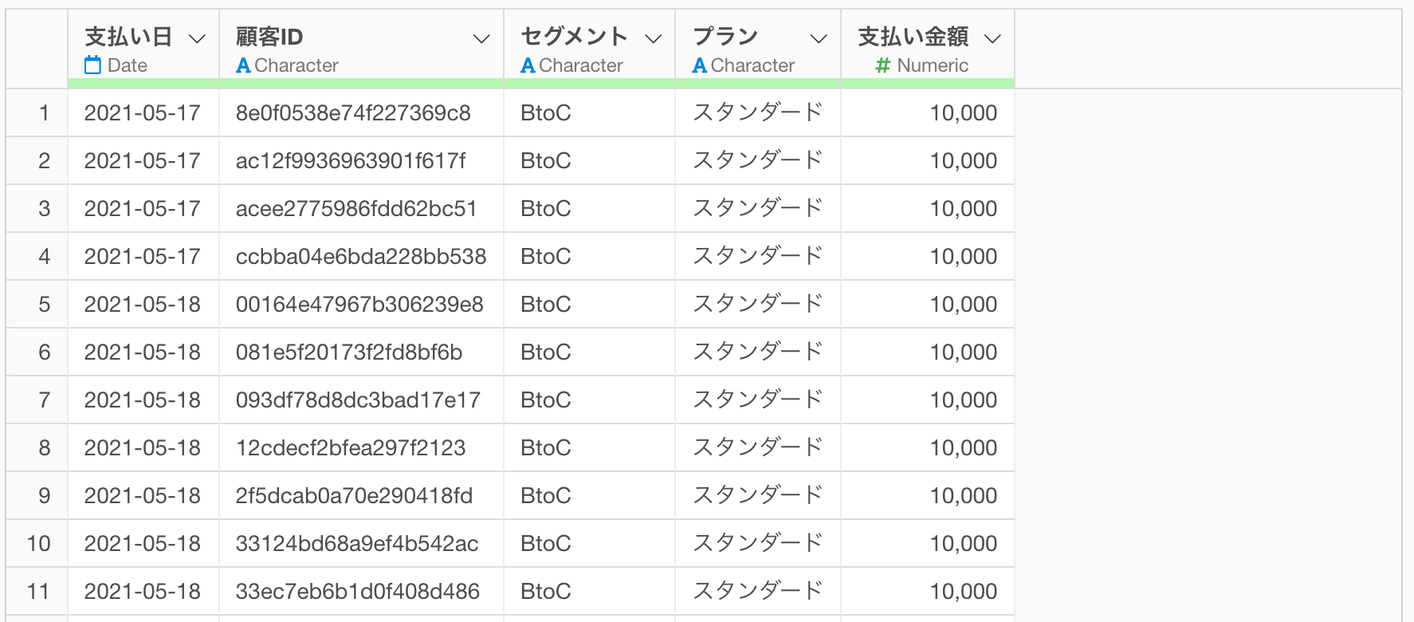Image resolution: width=1414 pixels, height=622 pixels.
Task: Open the 顧客ID column dropdown menu
Action: coord(481,38)
